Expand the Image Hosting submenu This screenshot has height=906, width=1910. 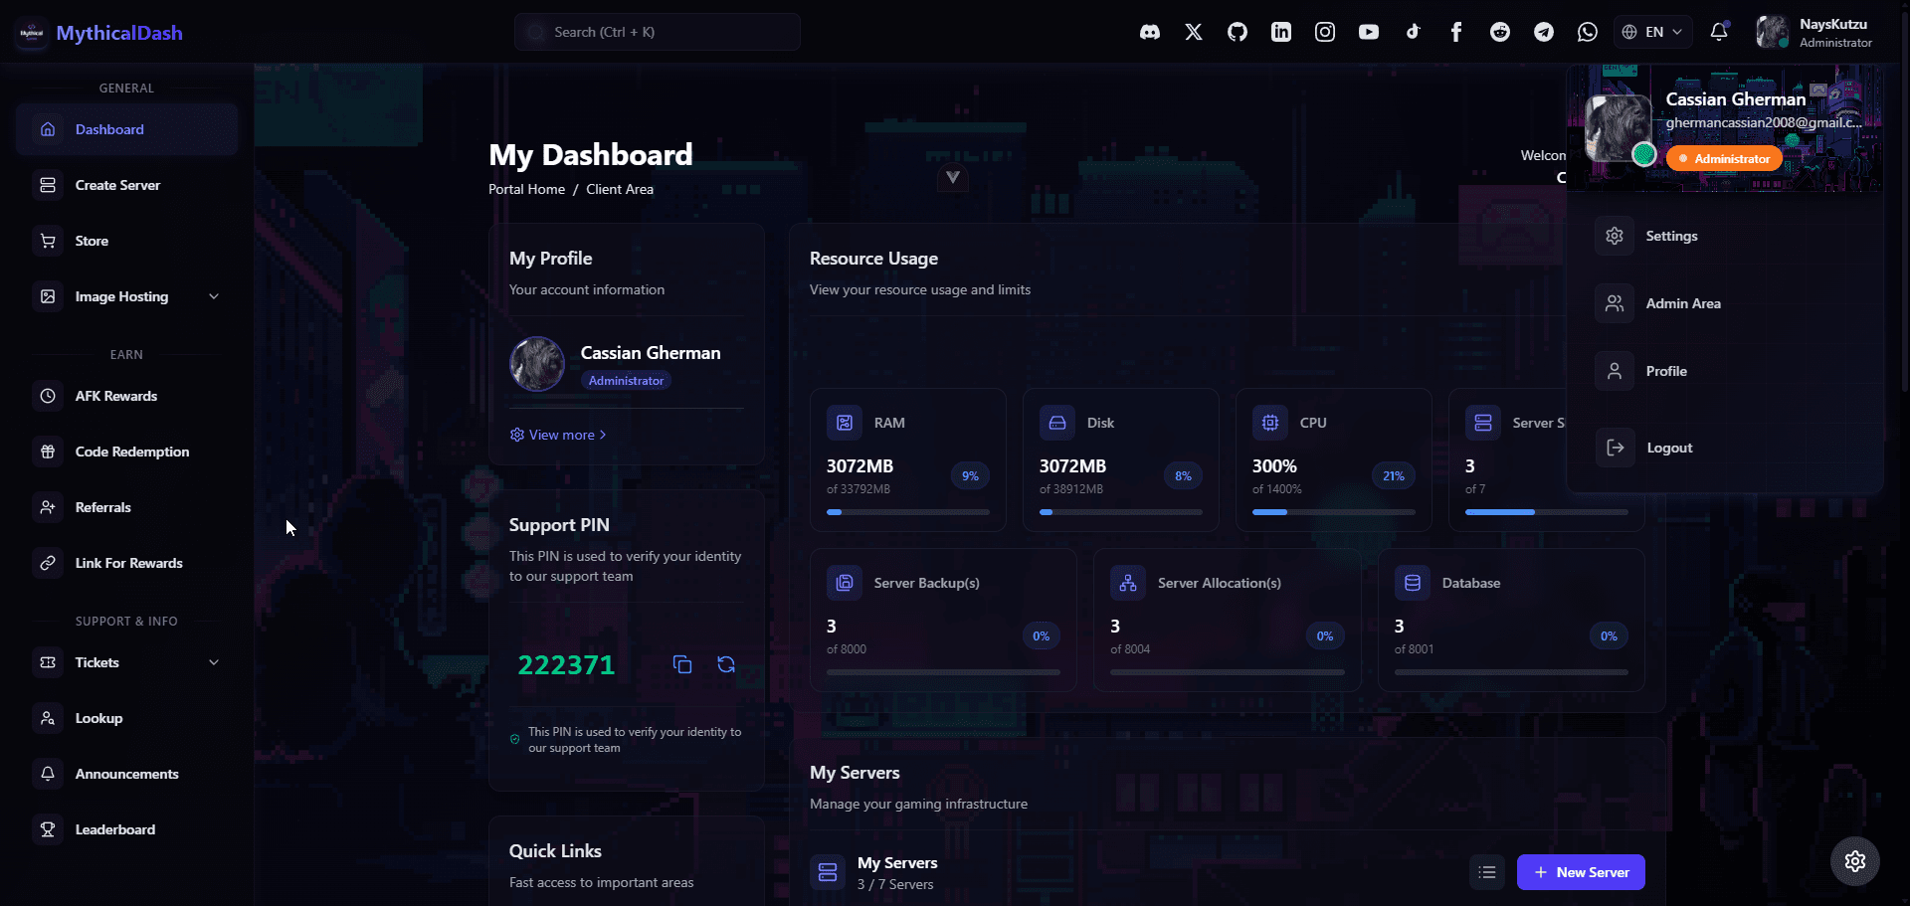(213, 296)
